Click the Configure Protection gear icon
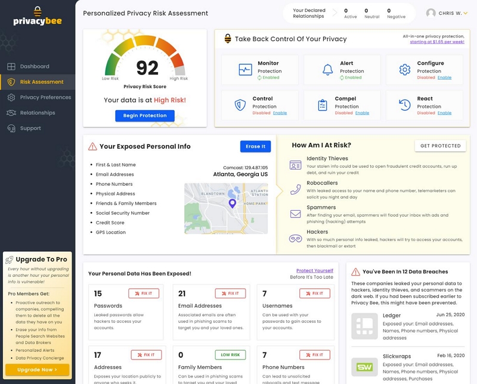Viewport: 477px width, 384px height. (x=405, y=70)
